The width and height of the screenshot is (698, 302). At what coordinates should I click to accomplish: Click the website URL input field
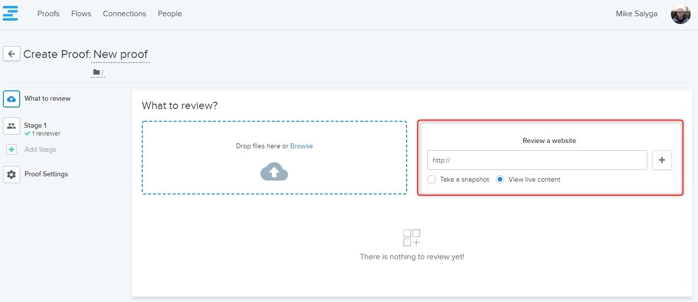click(537, 160)
